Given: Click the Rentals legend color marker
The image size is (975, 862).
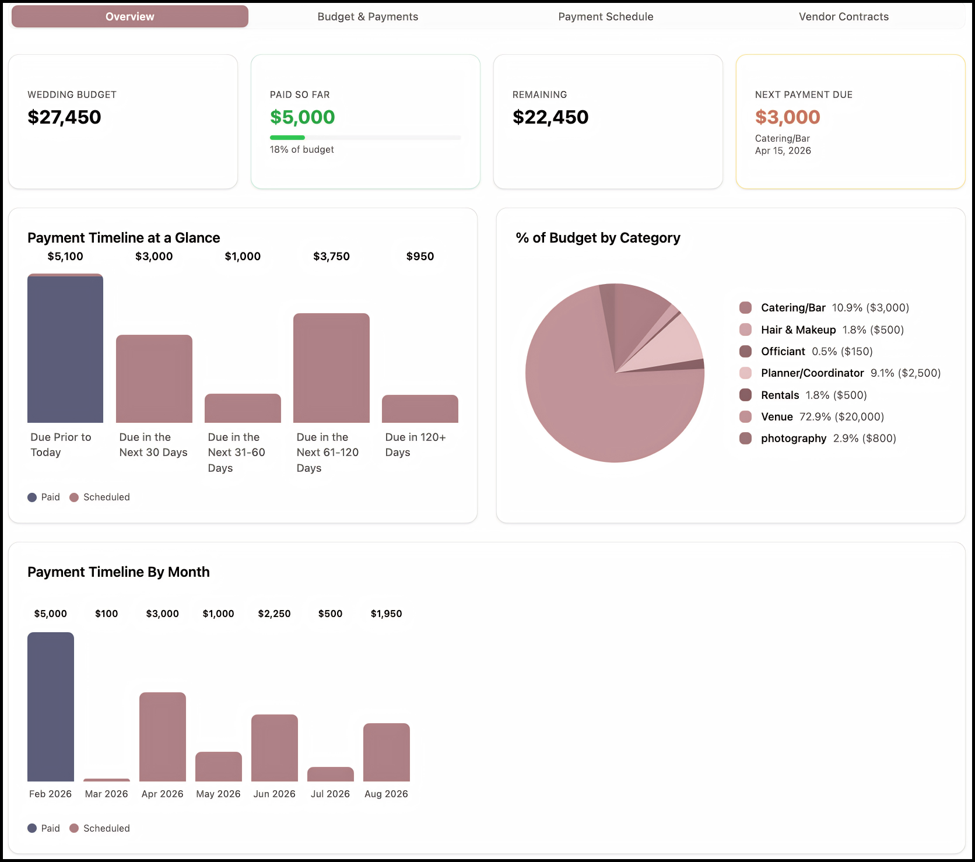Looking at the screenshot, I should [745, 395].
